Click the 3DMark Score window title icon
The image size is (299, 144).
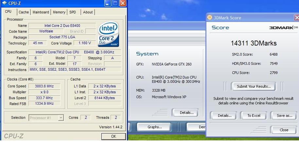(210, 18)
